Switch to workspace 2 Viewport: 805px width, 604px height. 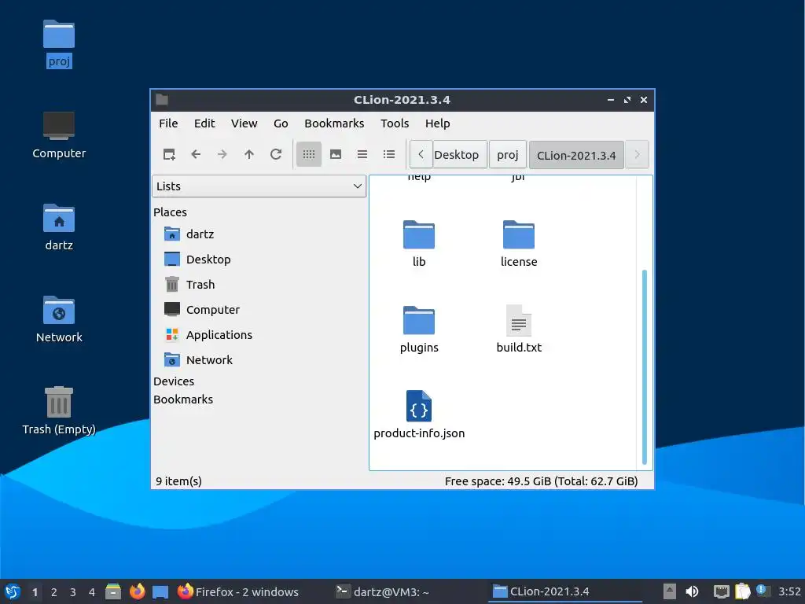pyautogui.click(x=54, y=592)
